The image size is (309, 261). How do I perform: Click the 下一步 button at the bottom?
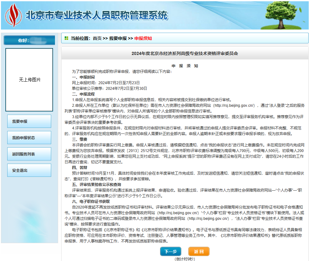[x=171, y=251]
